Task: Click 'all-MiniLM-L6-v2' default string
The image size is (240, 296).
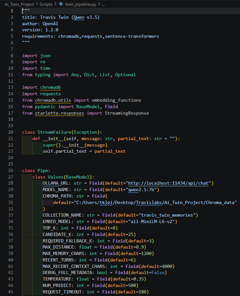Action: coord(151,221)
